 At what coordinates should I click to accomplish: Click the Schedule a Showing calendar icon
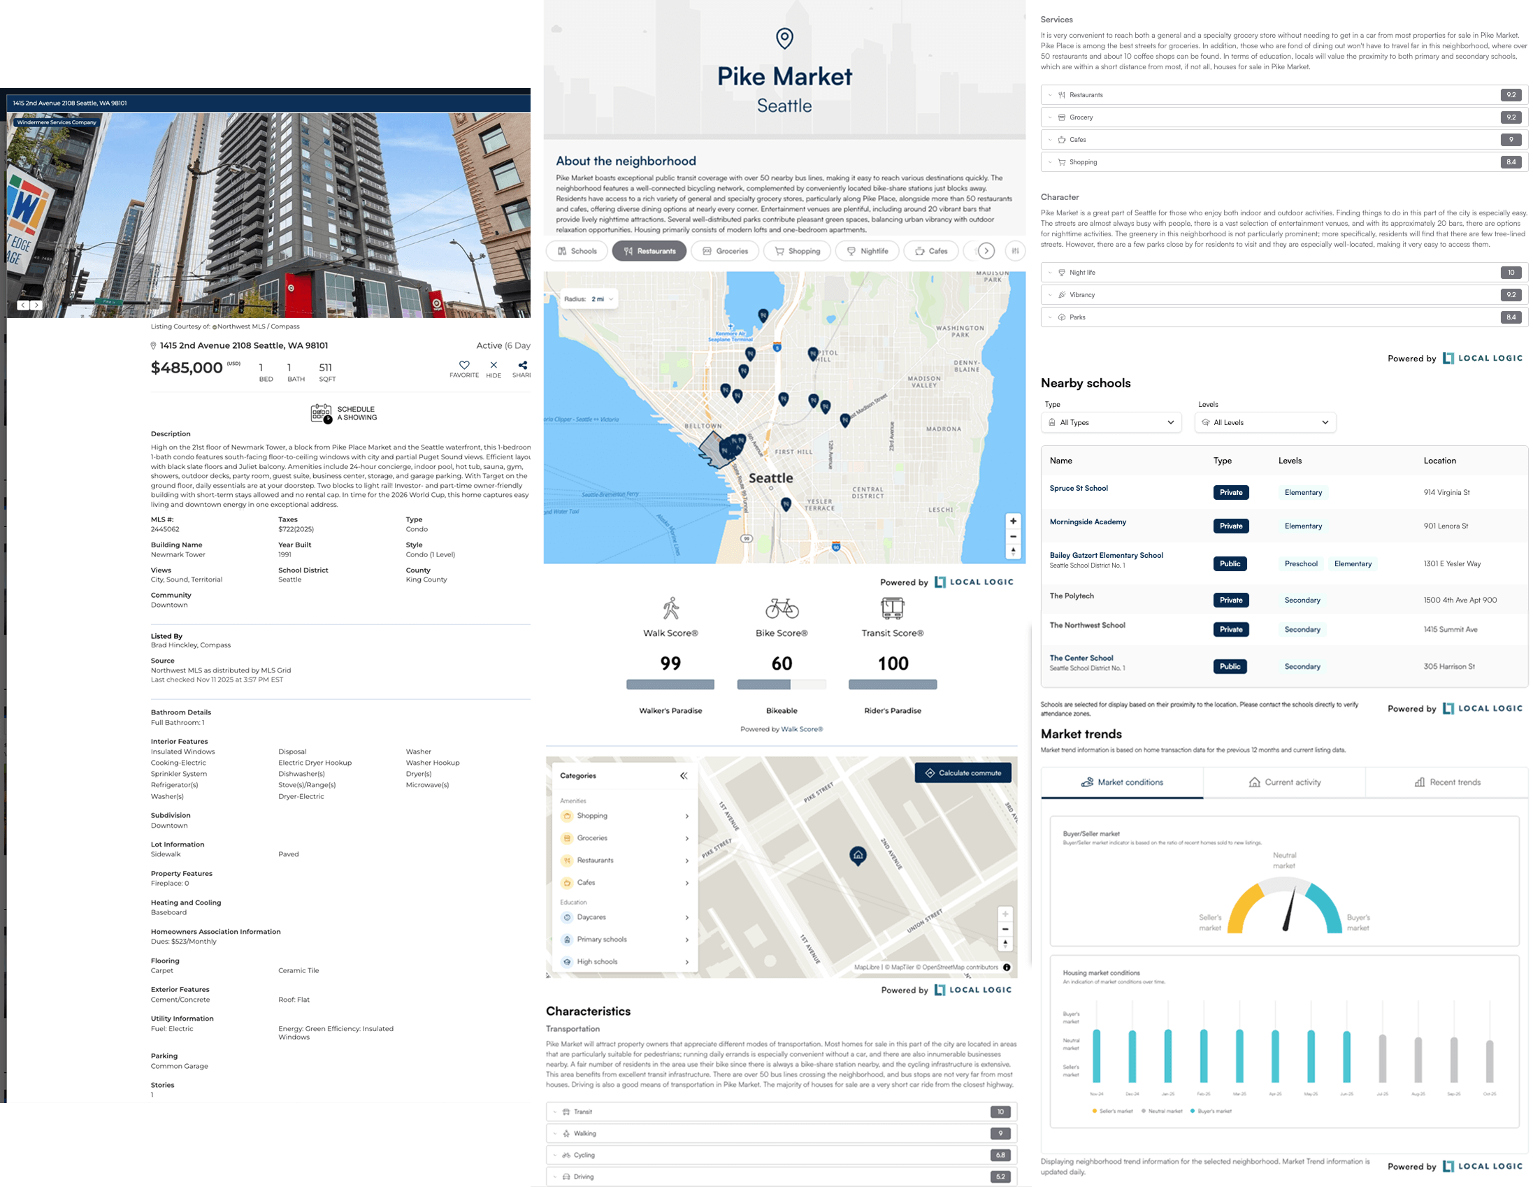322,413
